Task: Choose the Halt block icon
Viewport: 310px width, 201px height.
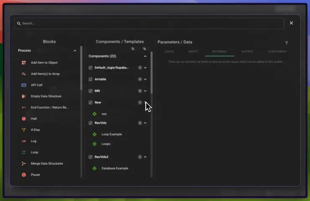Action: pyautogui.click(x=24, y=119)
